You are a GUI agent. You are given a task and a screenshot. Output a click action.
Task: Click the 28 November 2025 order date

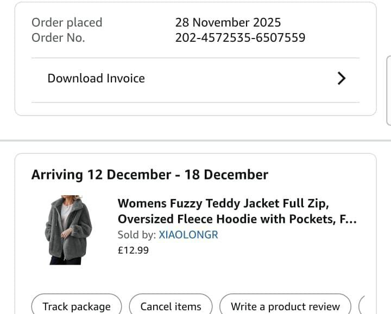228,23
